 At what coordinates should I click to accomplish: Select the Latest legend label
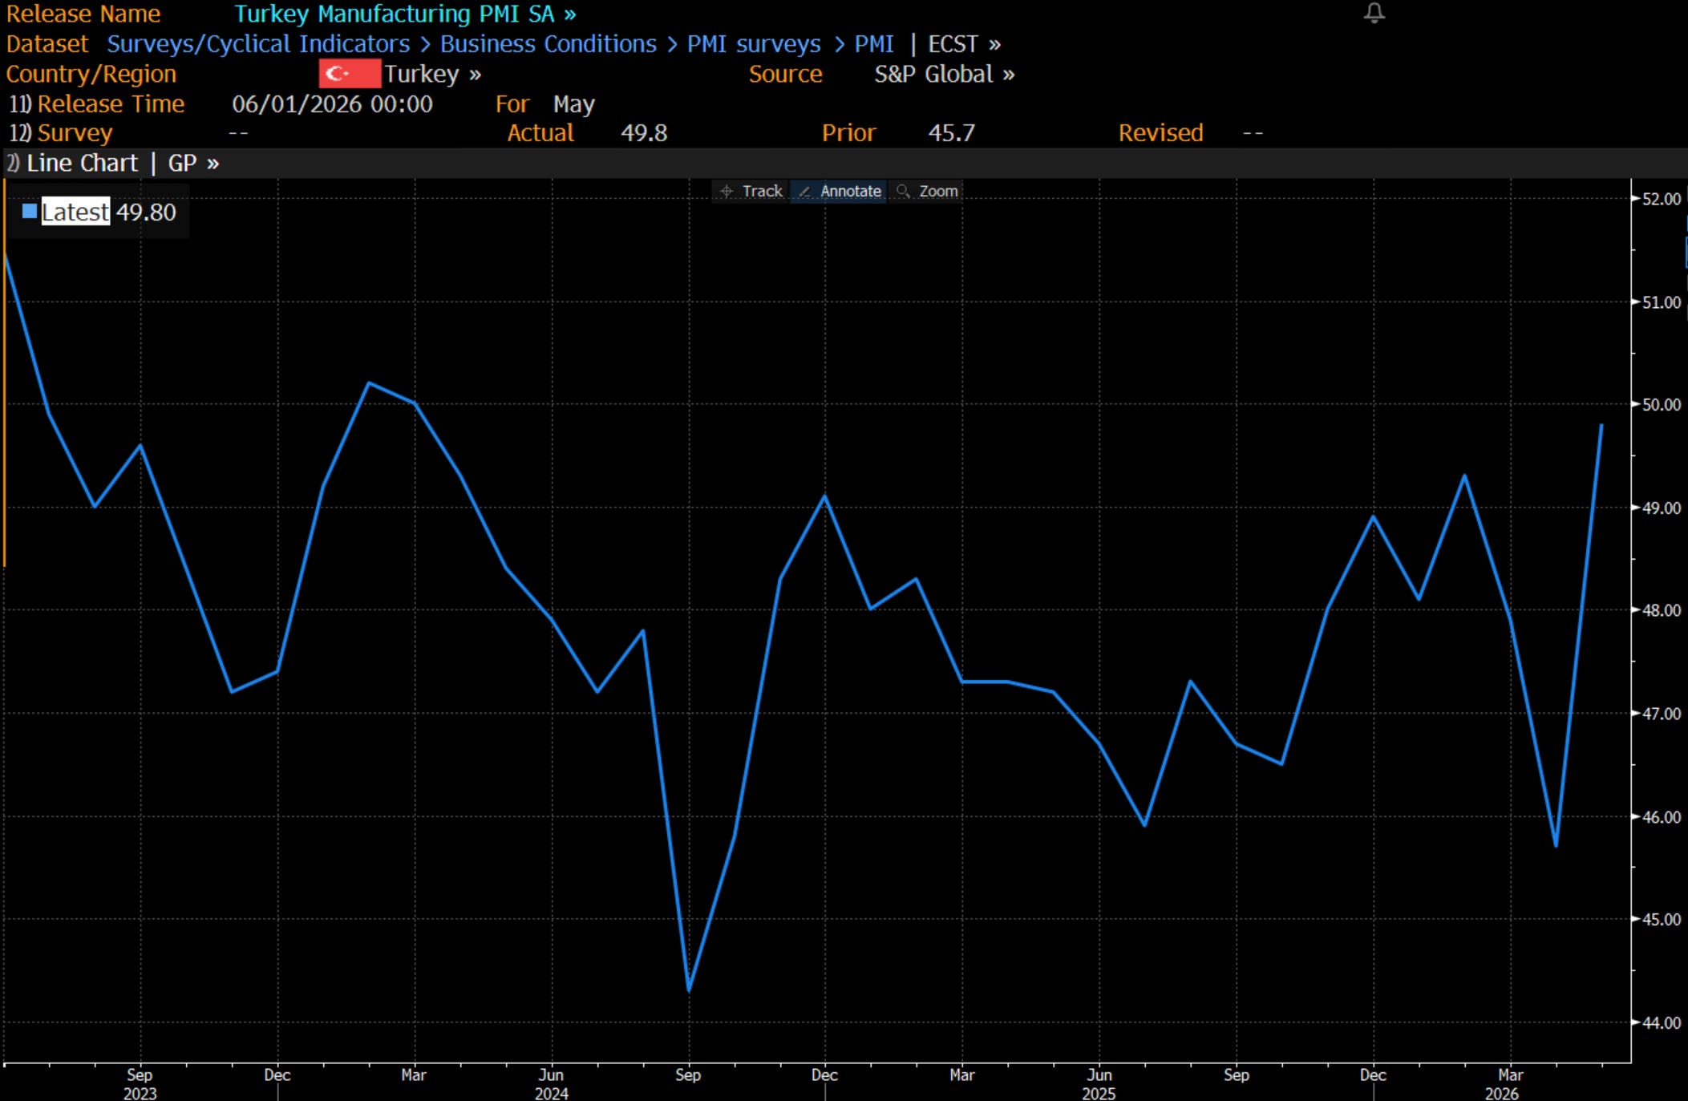point(75,212)
